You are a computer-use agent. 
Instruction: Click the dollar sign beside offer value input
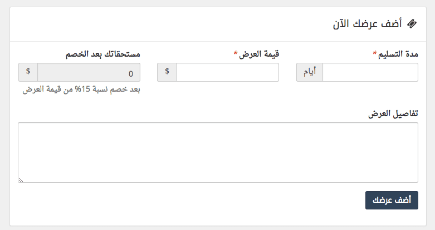[x=167, y=72]
